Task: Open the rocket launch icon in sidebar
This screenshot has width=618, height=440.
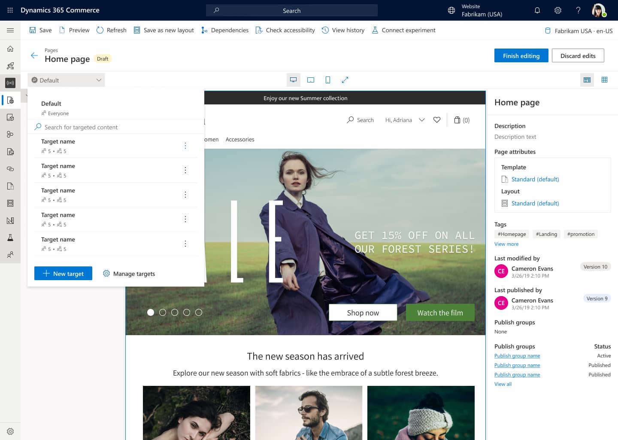Action: pos(10,66)
